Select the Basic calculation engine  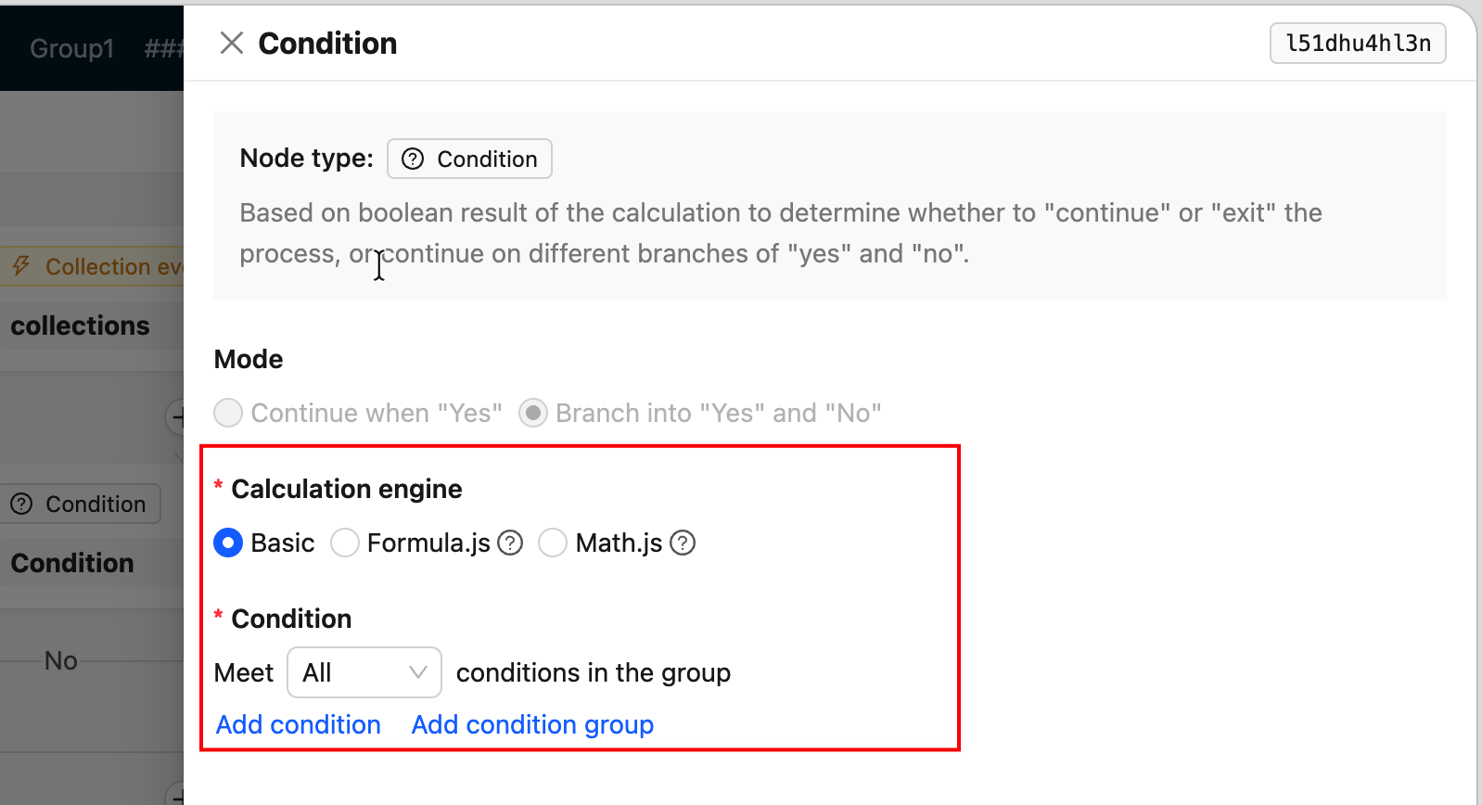tap(228, 543)
